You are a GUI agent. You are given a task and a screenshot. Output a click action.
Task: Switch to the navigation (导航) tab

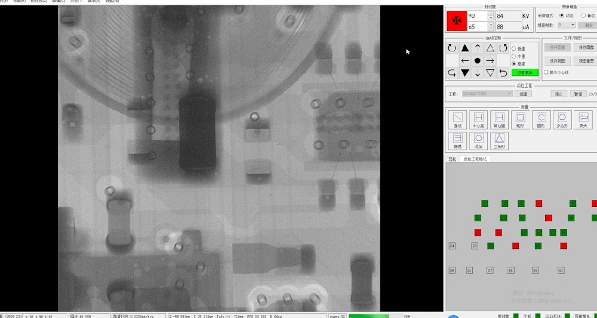[452, 159]
